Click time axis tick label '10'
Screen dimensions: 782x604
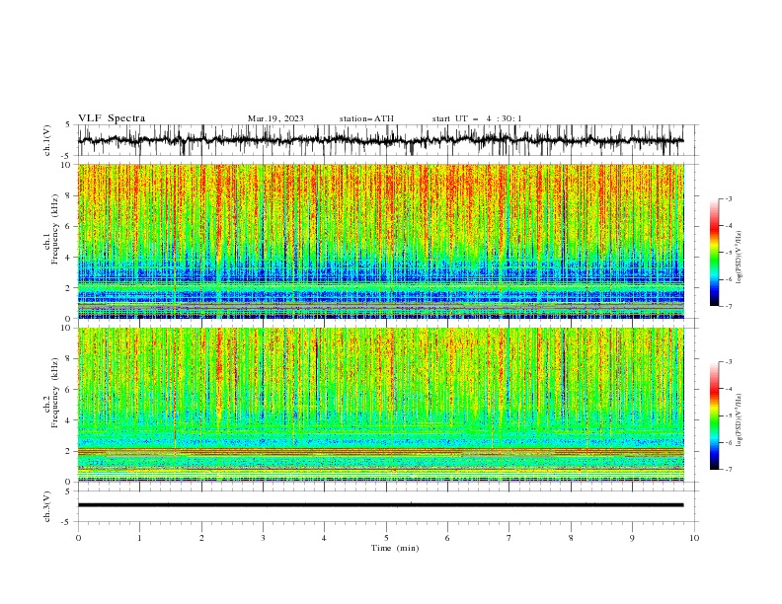(x=694, y=538)
